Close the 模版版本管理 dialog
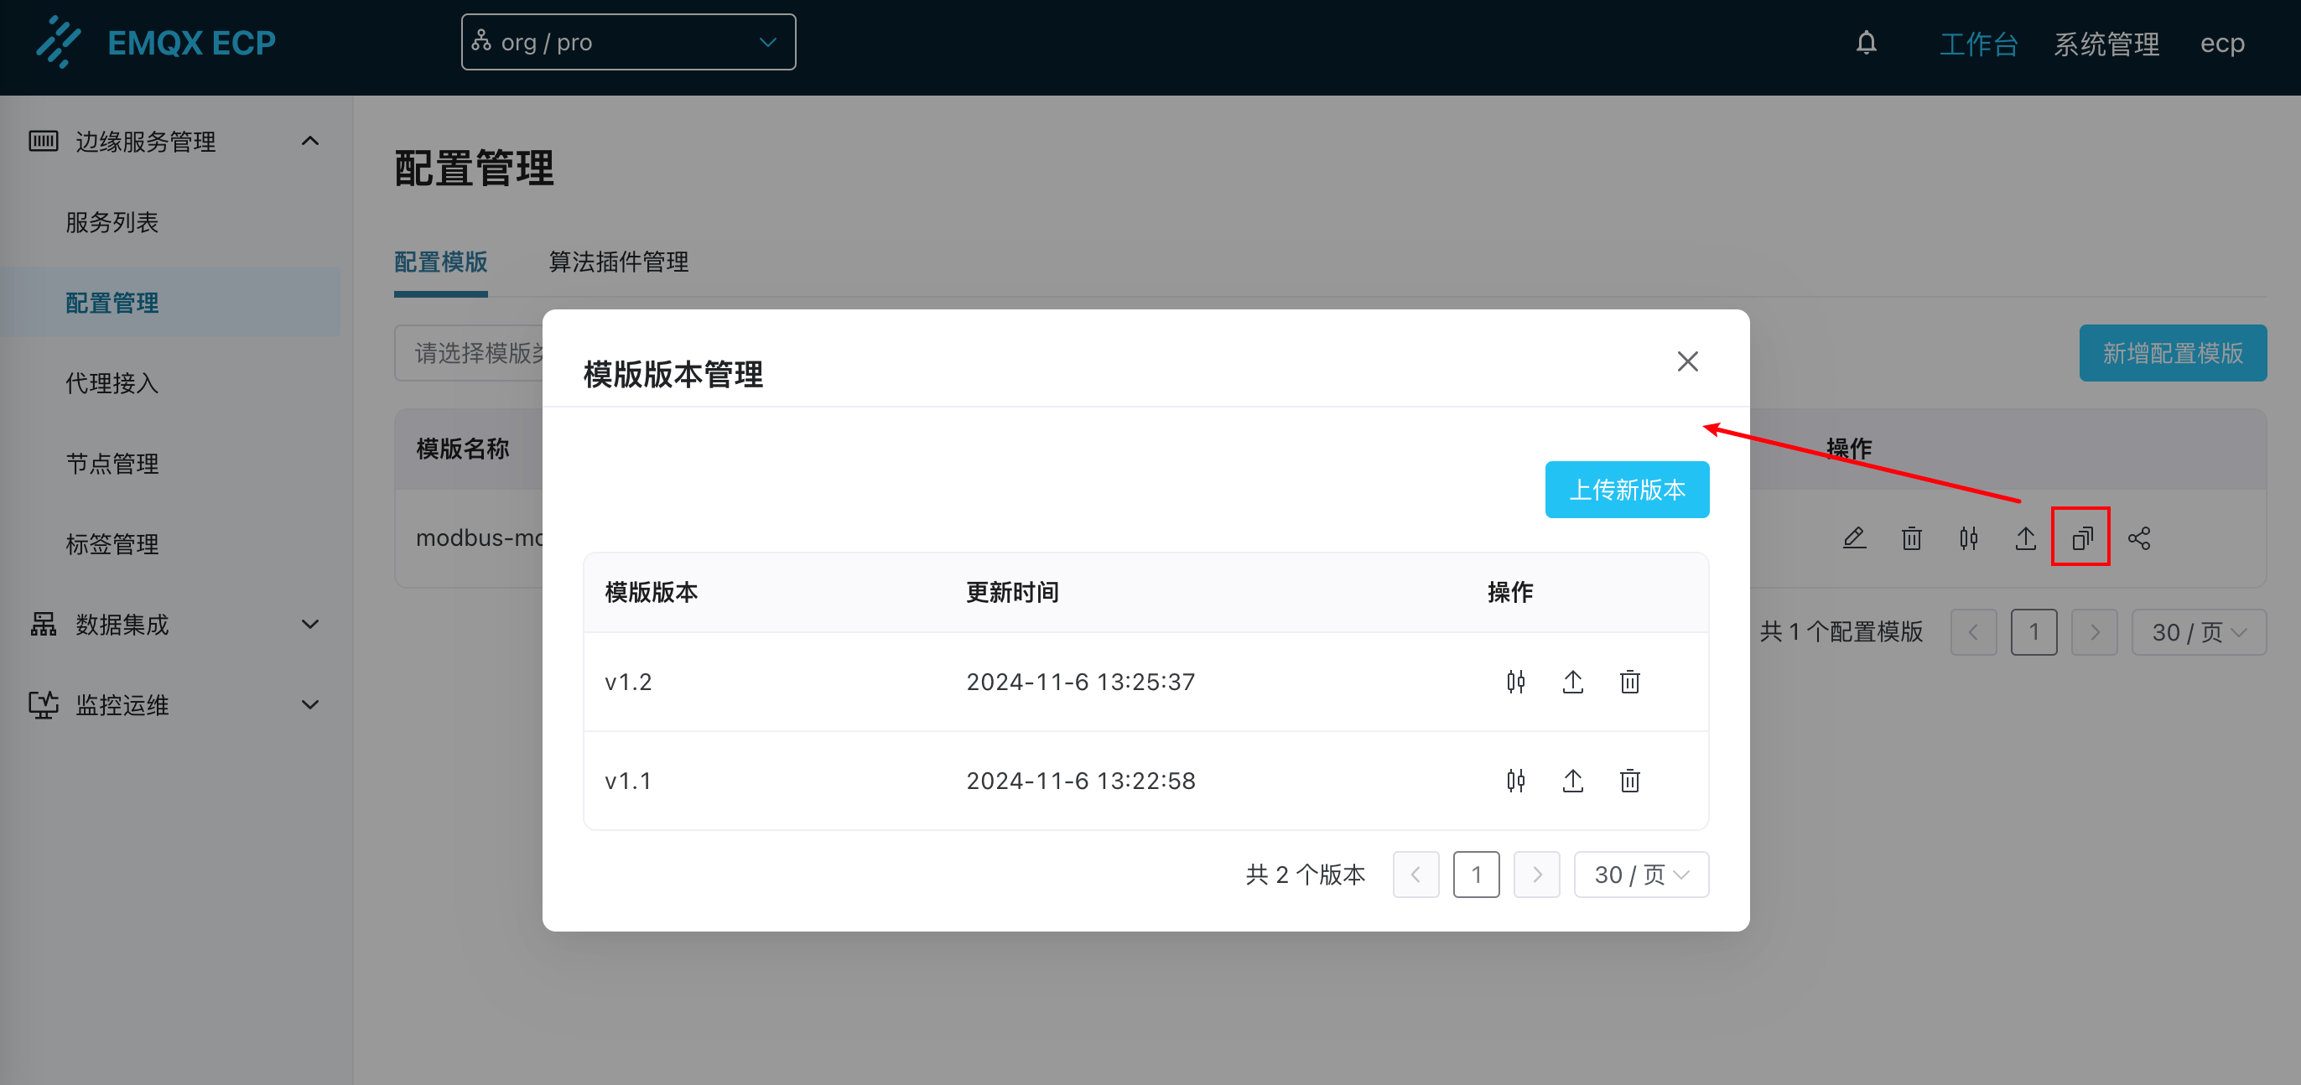2301x1085 pixels. pyautogui.click(x=1687, y=361)
